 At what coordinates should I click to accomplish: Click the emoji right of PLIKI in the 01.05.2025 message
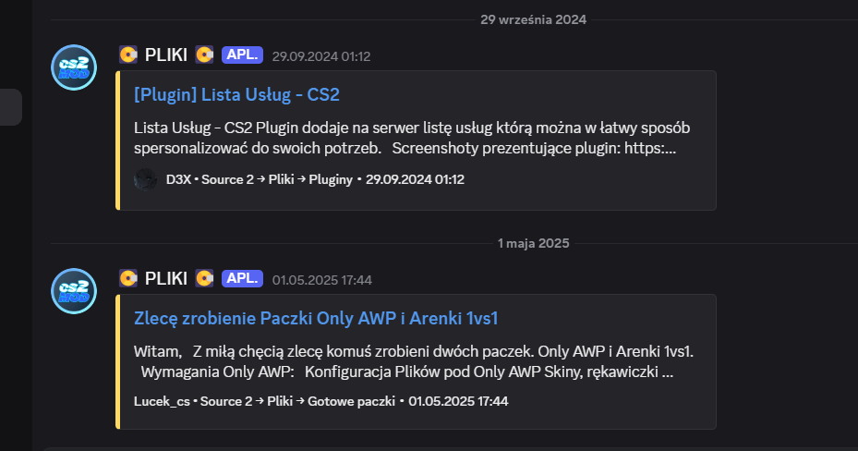click(204, 278)
